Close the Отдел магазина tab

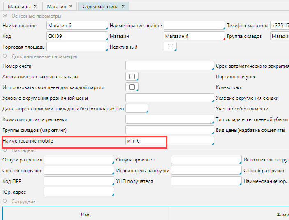tap(123, 7)
